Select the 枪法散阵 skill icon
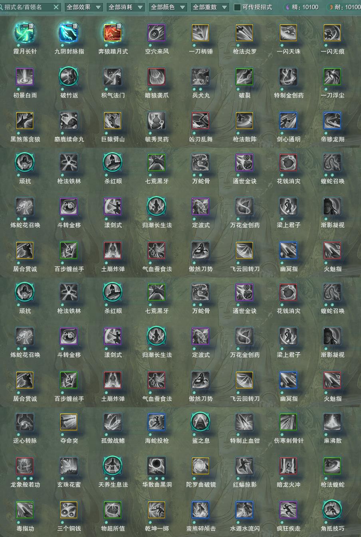 coord(245,121)
